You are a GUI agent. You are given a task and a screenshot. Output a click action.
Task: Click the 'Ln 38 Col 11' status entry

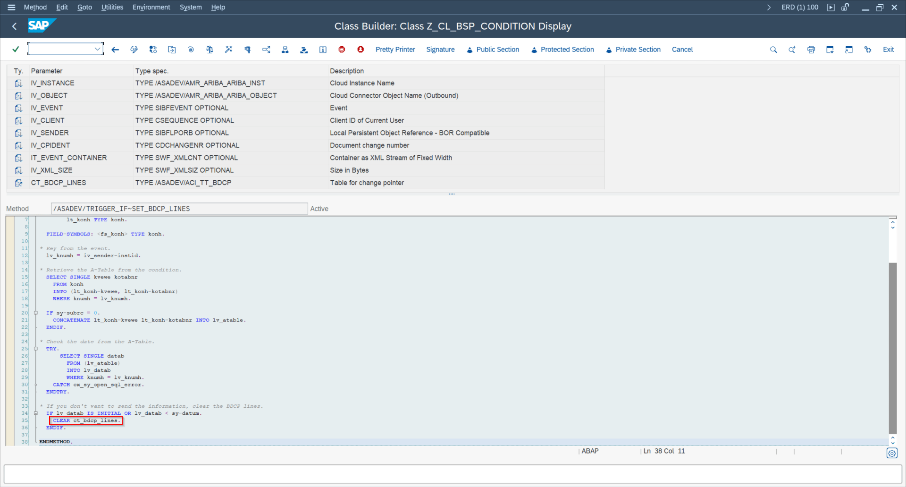[x=664, y=451]
